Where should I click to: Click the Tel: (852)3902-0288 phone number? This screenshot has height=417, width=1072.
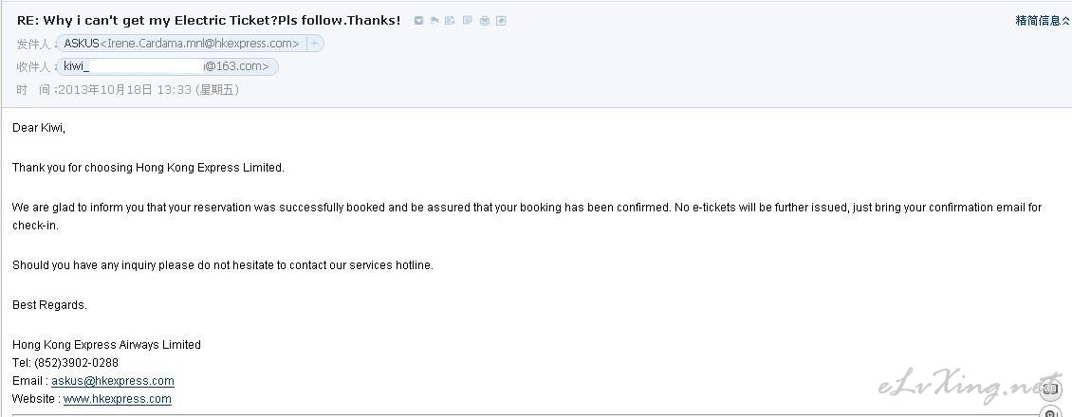pyautogui.click(x=65, y=362)
